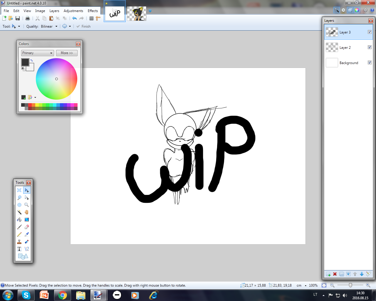Open the Layers menu

[x=54, y=11]
